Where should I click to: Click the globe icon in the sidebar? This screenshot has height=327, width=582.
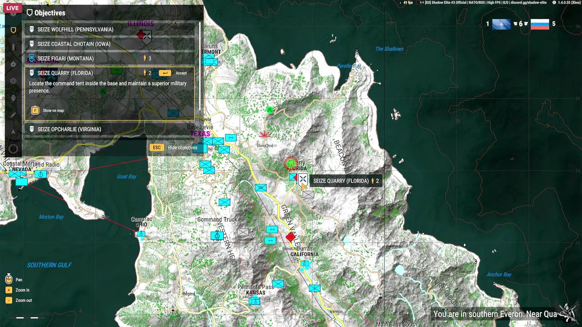pos(14,81)
